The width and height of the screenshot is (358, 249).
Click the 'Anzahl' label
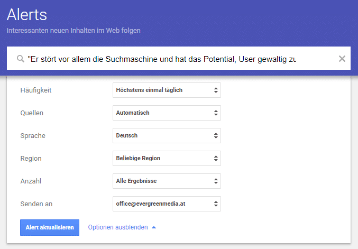31,181
